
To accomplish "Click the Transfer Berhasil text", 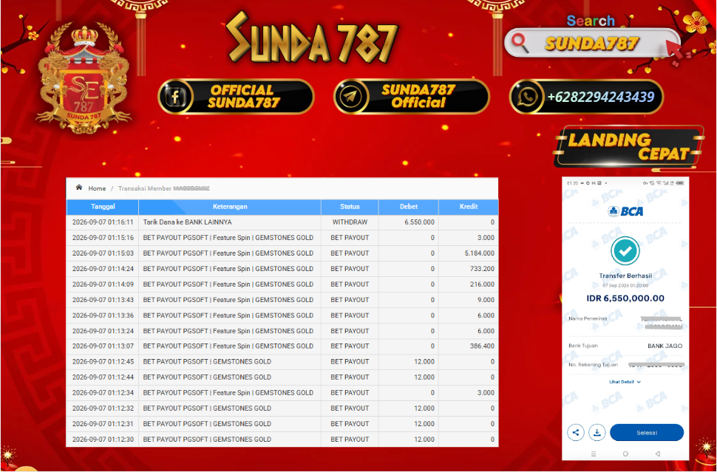I will tap(625, 276).
